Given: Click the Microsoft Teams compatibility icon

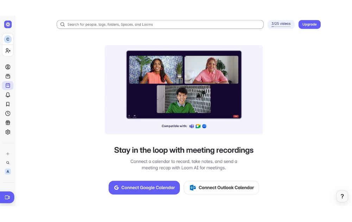Looking at the screenshot, I should [x=191, y=126].
